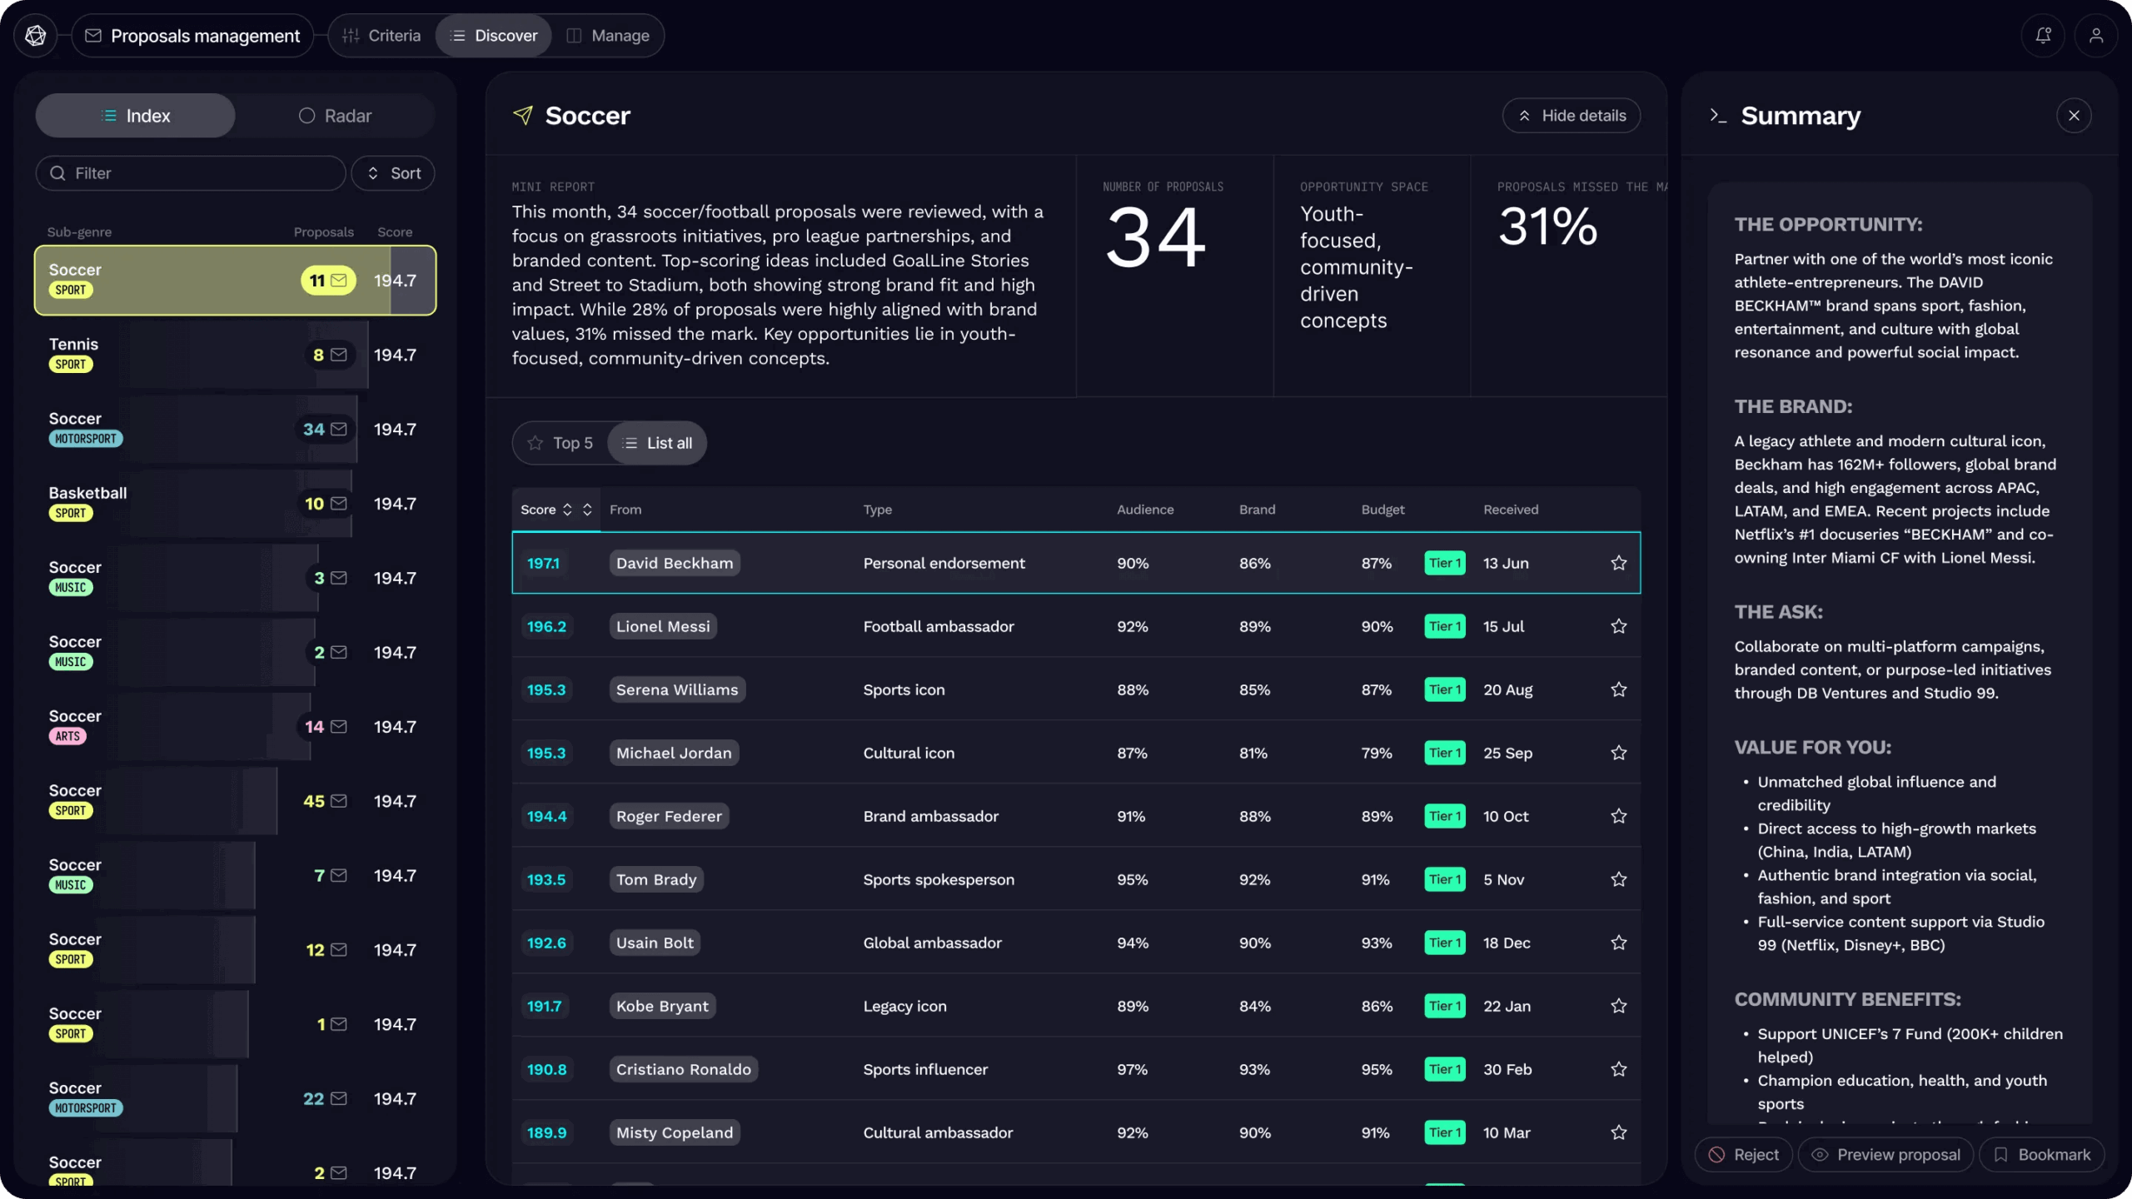Collapse section with Hide details
The width and height of the screenshot is (2132, 1199).
1572,116
